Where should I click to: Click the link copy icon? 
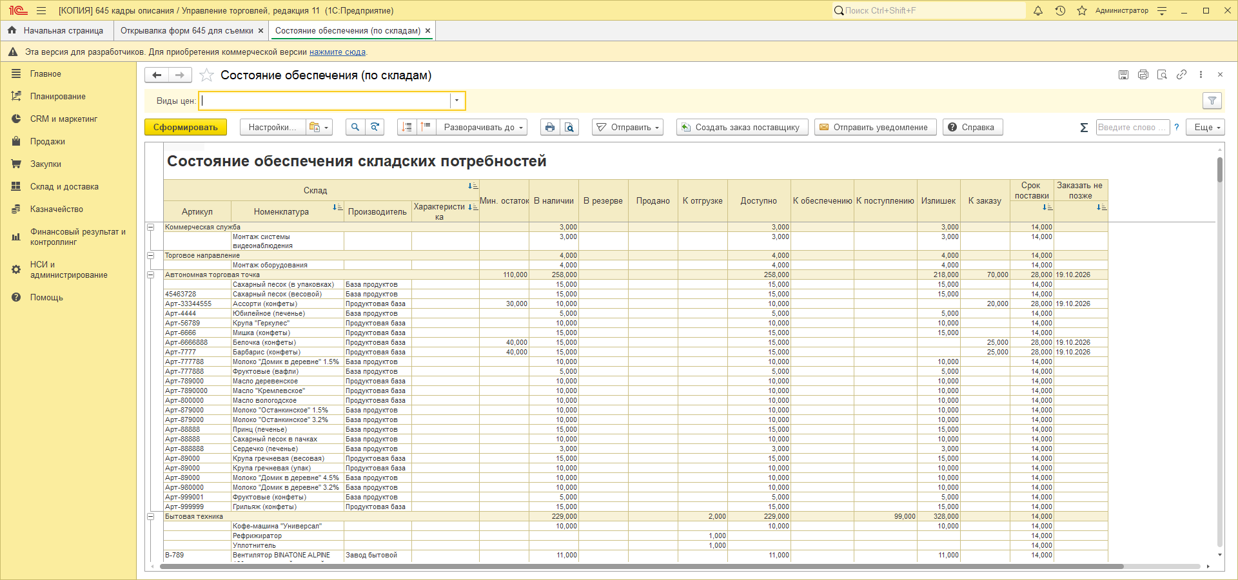tap(1181, 75)
